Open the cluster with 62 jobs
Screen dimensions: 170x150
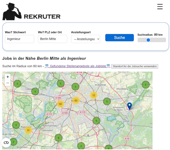coord(76,101)
